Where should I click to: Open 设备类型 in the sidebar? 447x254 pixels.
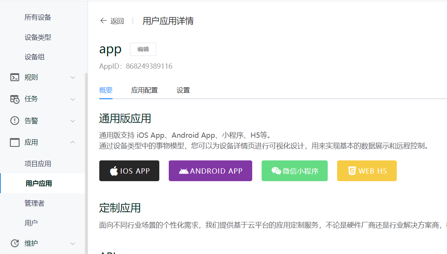38,37
